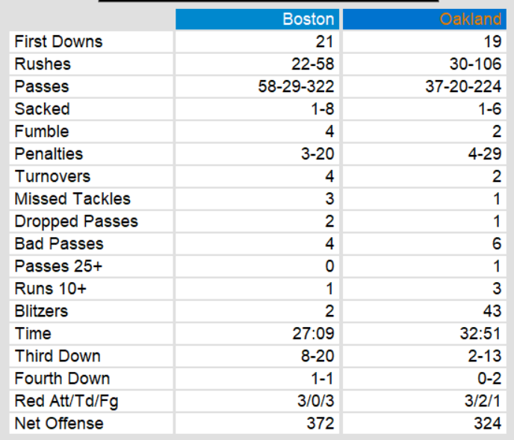Click the Missed Tackles row label

point(72,199)
